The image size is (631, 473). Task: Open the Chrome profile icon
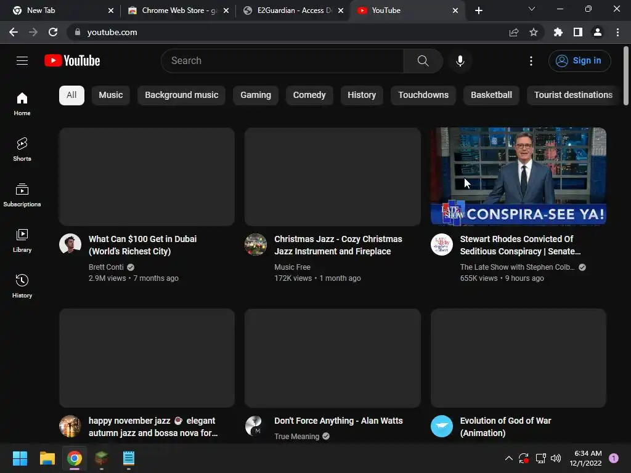coord(597,32)
